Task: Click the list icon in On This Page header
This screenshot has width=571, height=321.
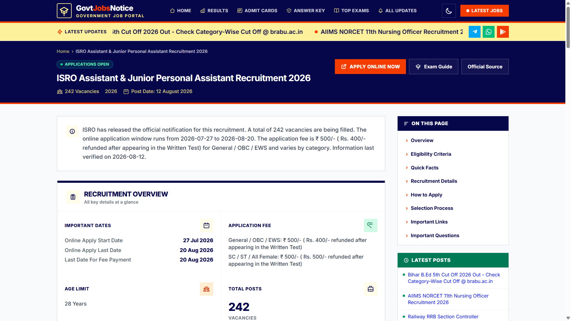Action: tap(406, 124)
